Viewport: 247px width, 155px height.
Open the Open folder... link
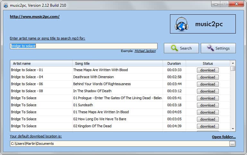pos(224,137)
